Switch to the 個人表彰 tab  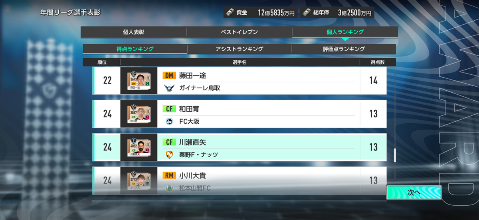pyautogui.click(x=133, y=32)
